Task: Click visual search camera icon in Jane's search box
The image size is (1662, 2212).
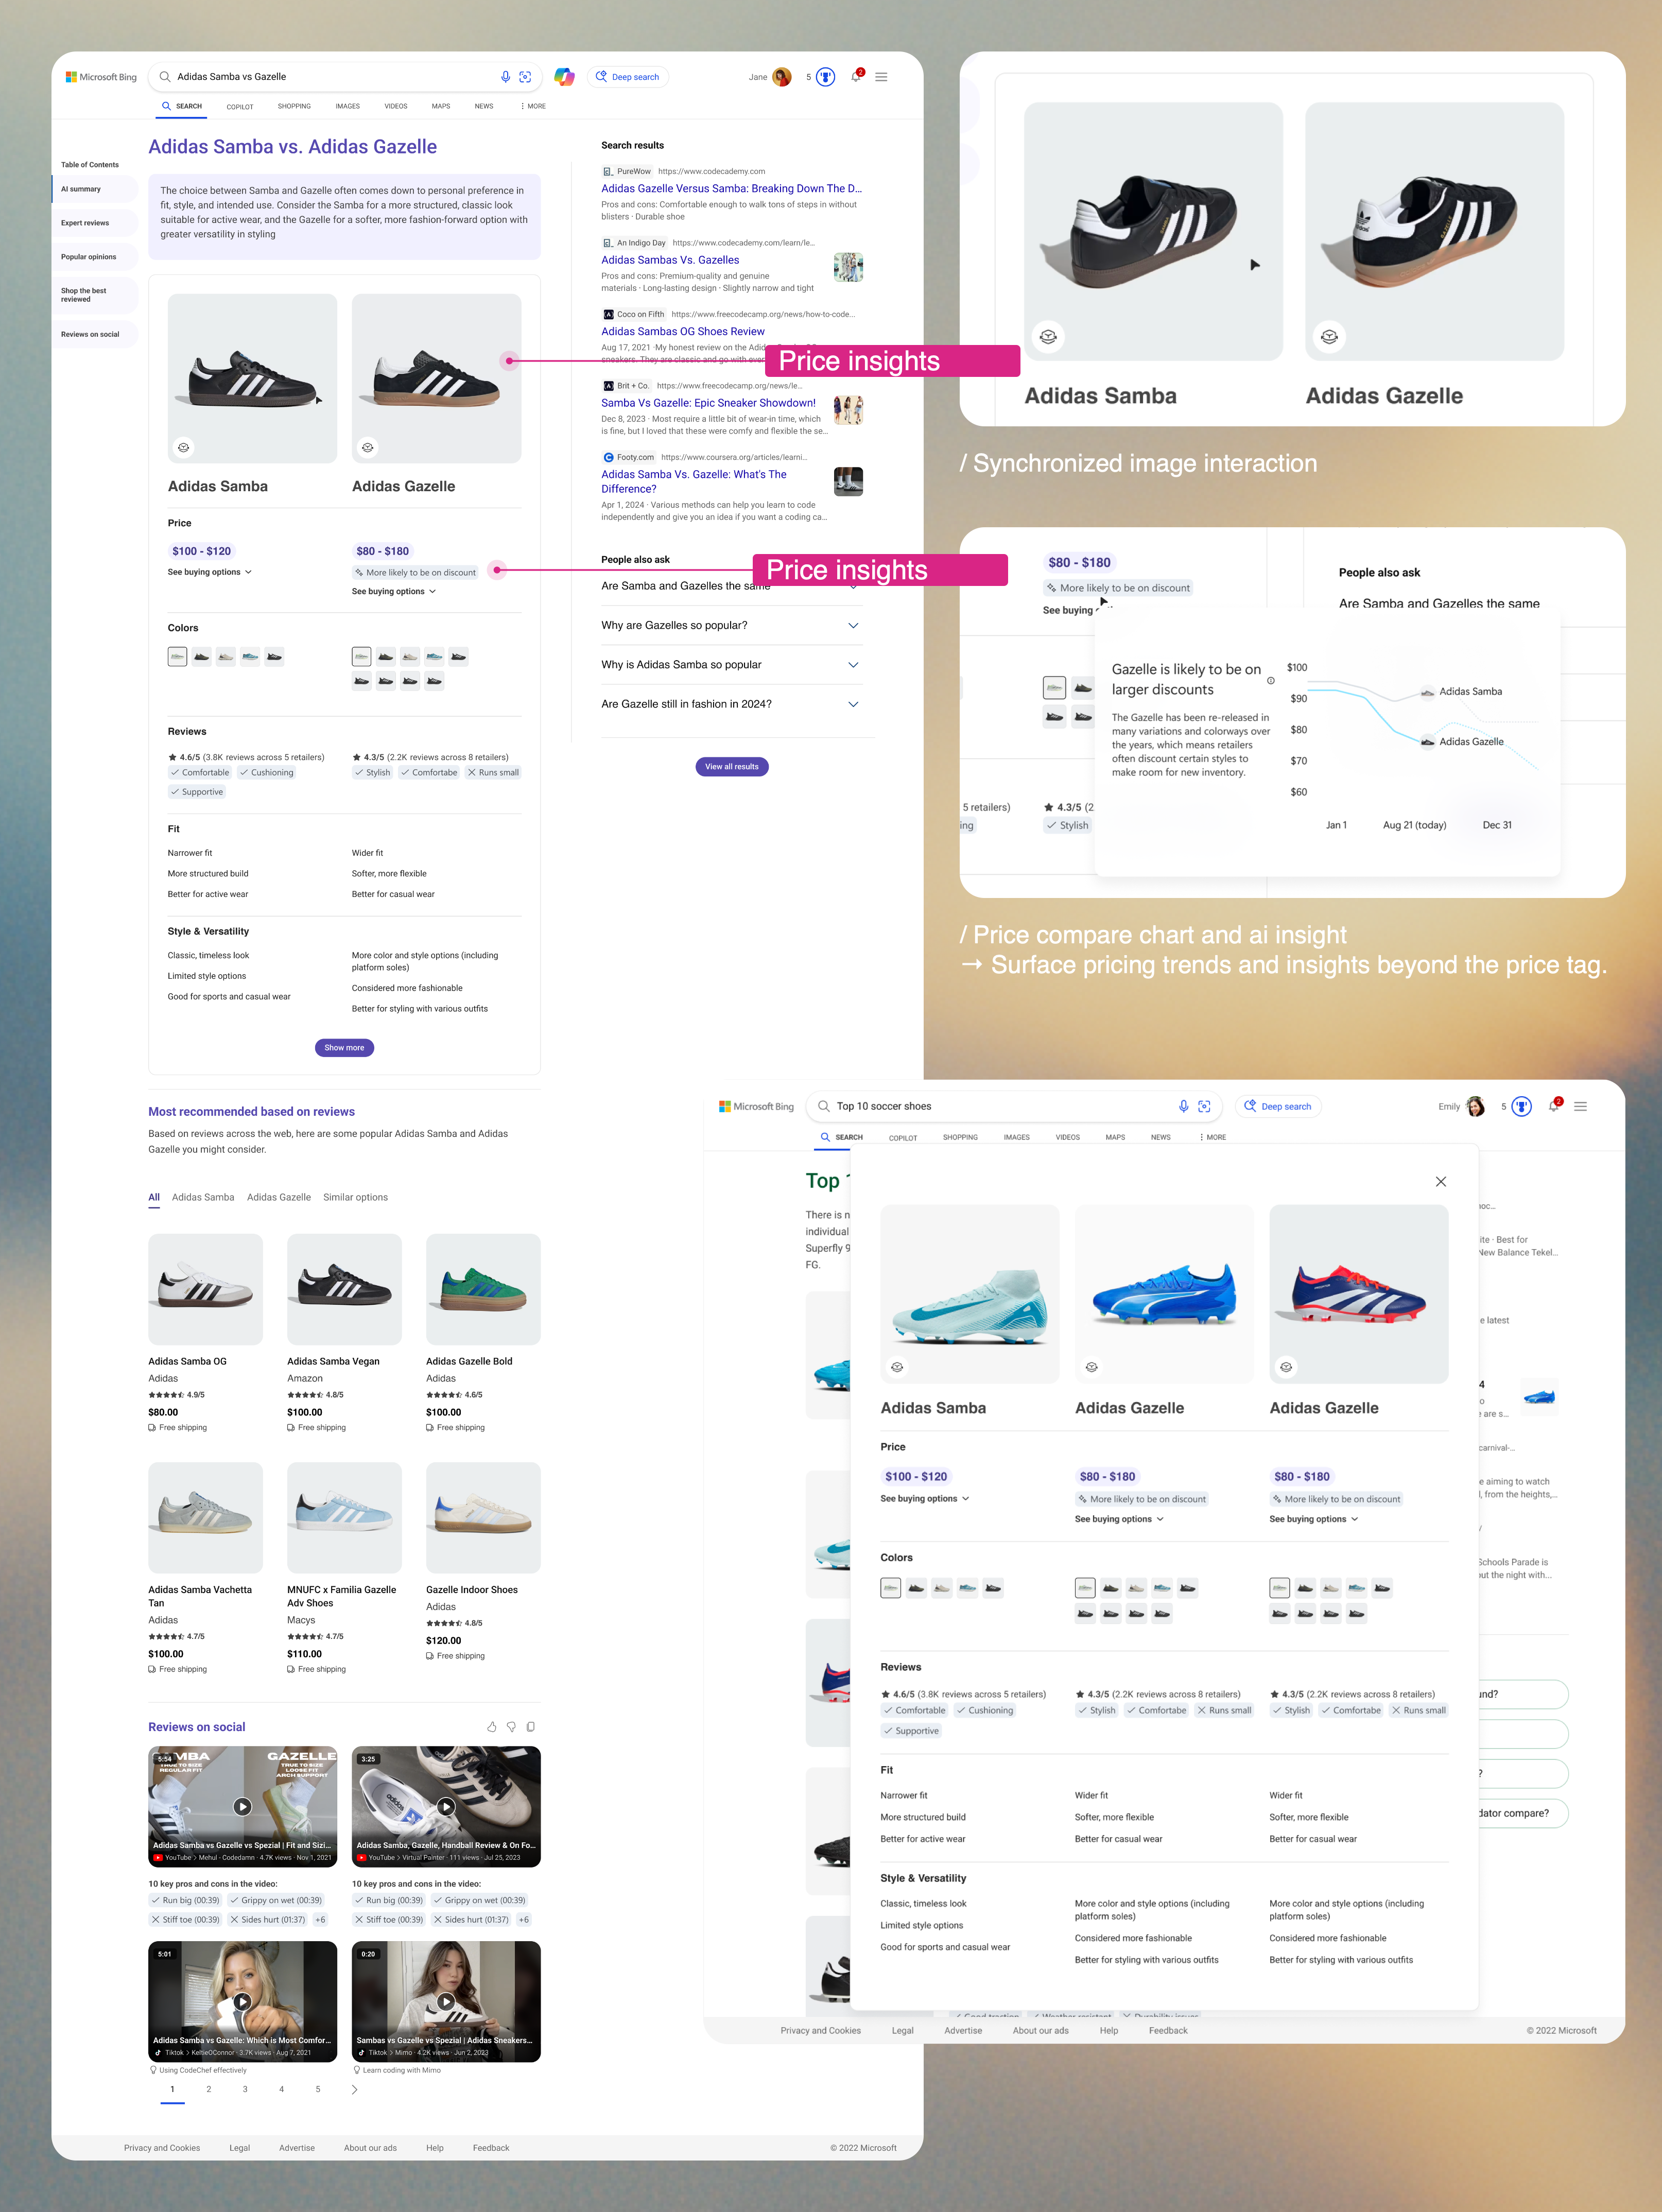Action: tap(525, 77)
